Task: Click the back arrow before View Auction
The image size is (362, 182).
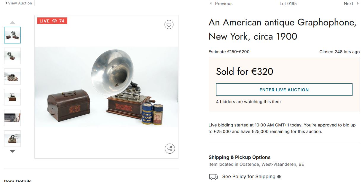Action: (6, 3)
